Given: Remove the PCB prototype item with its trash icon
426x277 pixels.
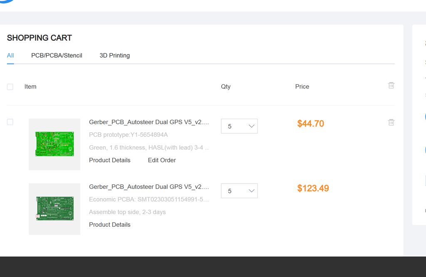Looking at the screenshot, I should (x=391, y=122).
